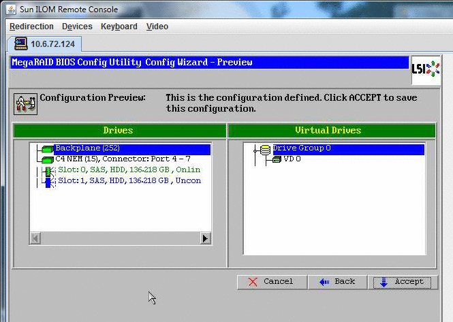Screen dimensions: 453x322
Task: Click the Configuration Preview label
Action: (x=93, y=97)
